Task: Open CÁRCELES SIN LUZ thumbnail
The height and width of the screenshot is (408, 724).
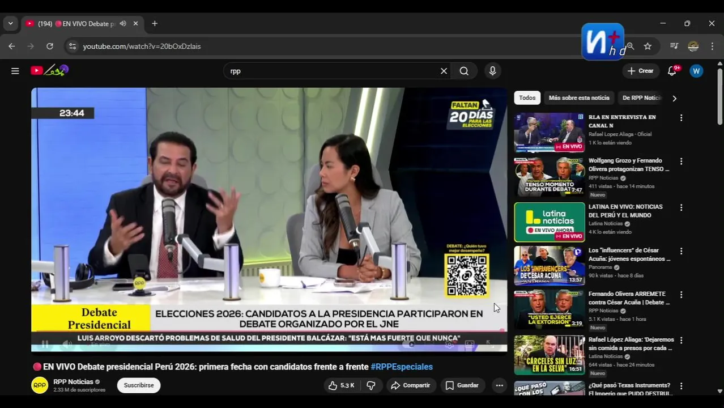Action: click(x=550, y=355)
